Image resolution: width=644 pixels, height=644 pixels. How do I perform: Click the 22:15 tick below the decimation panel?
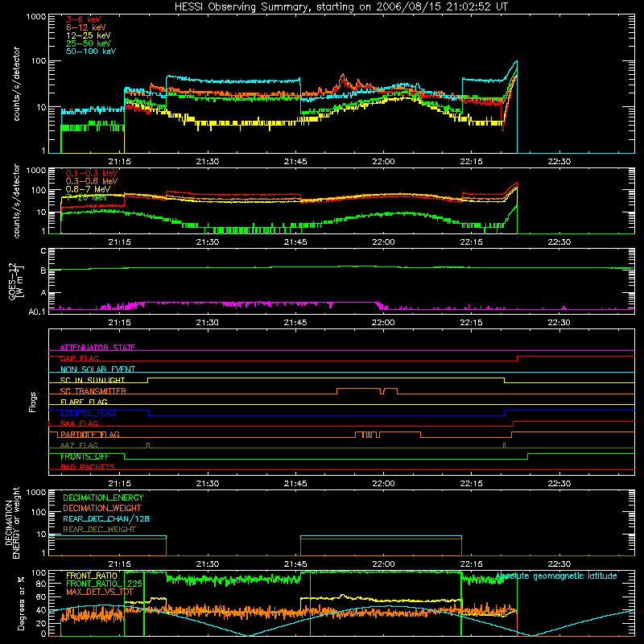click(471, 564)
